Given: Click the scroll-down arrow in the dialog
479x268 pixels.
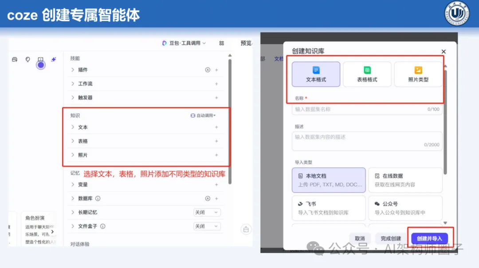Looking at the screenshot, I should [445, 223].
